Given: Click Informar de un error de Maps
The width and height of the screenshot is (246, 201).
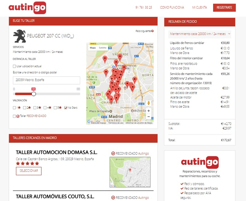Looking at the screenshot, I should tap(139, 123).
